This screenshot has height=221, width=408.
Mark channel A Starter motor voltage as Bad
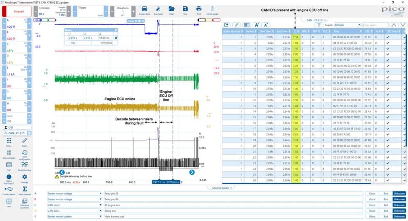[x=386, y=194]
